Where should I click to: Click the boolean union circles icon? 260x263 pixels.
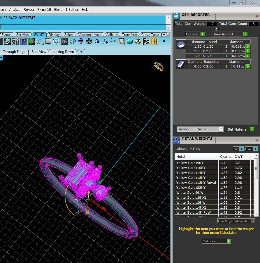pos(97,41)
